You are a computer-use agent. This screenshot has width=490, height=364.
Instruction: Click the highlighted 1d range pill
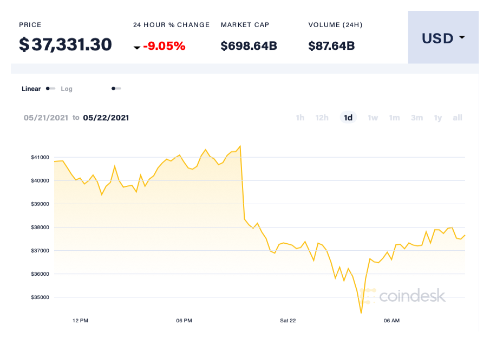(x=348, y=118)
